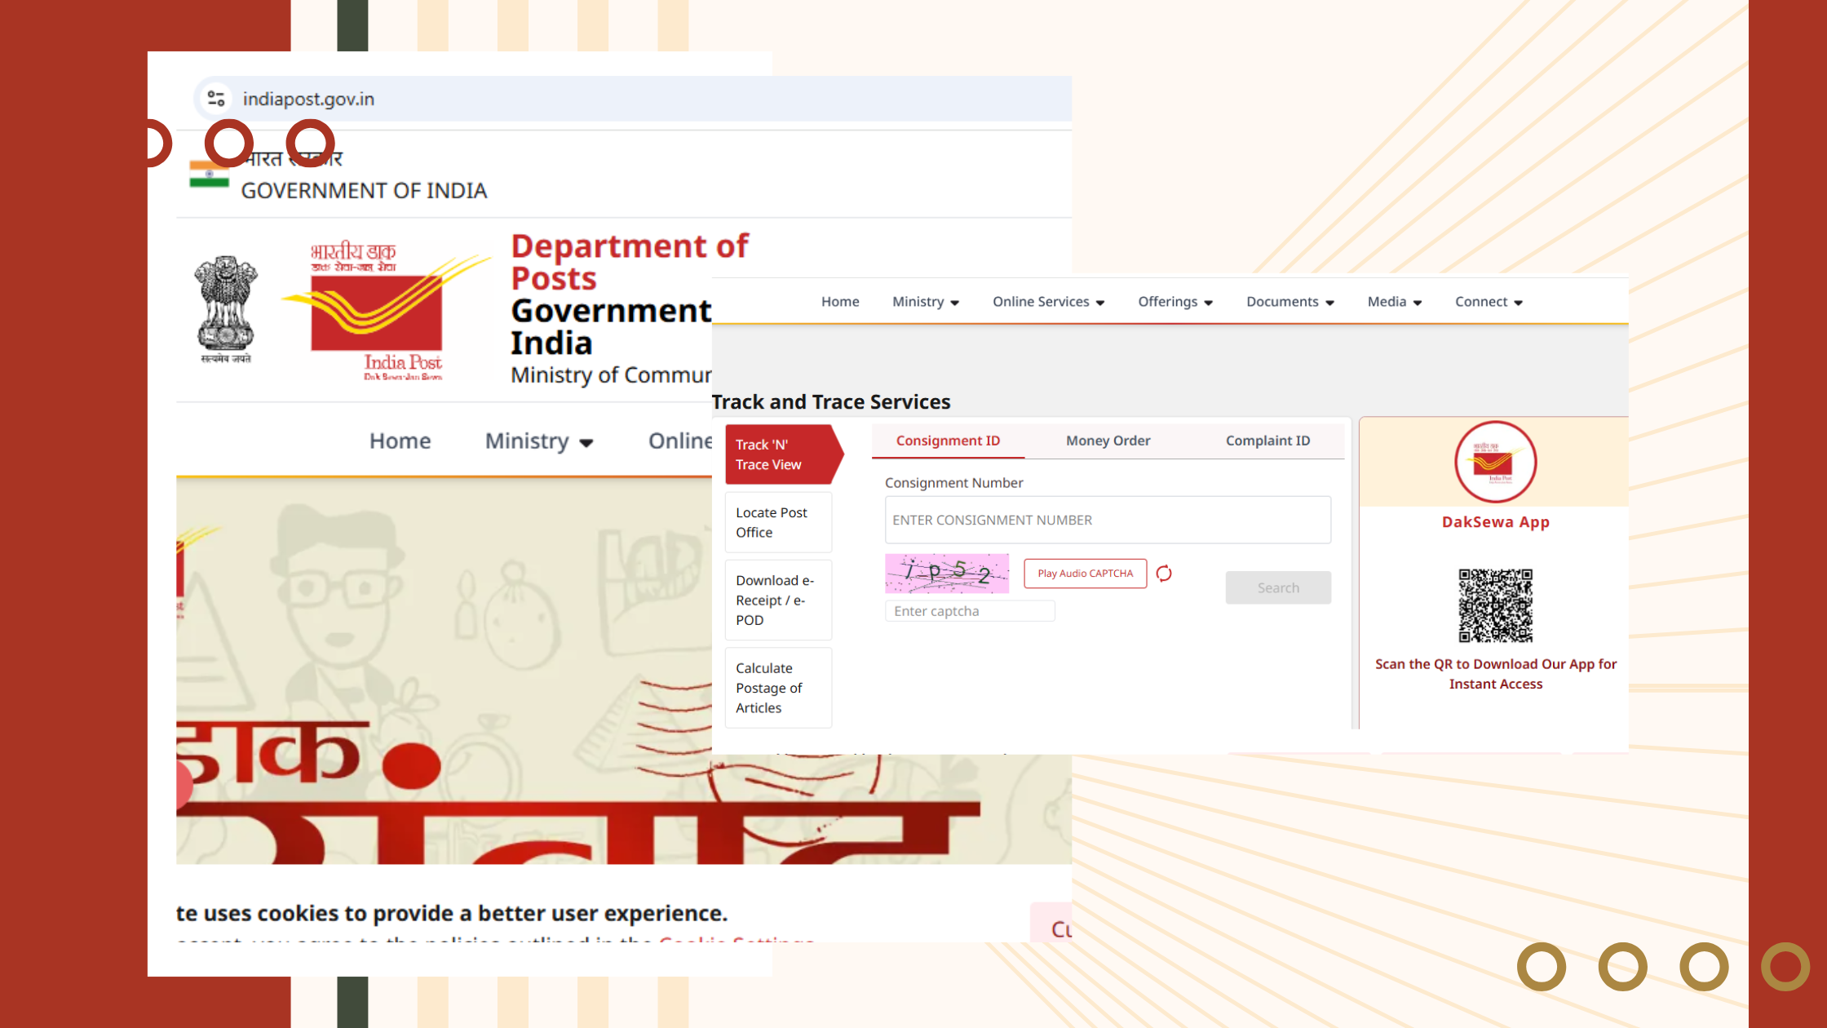Click the Indian flag icon

(210, 175)
